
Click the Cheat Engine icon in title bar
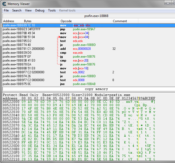point(4,4)
